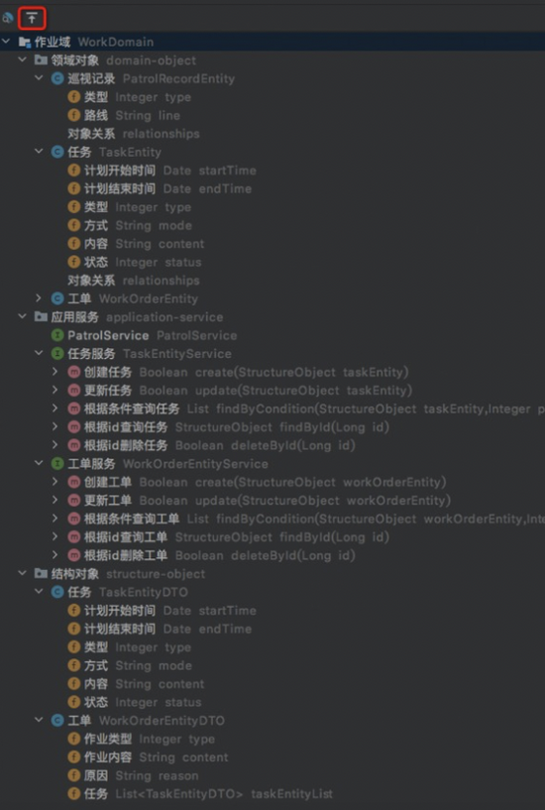Screen dimensions: 545x810
Task: Select the 任务 List<TaskEntityDTO> taskEntityList field
Action: pos(208,794)
